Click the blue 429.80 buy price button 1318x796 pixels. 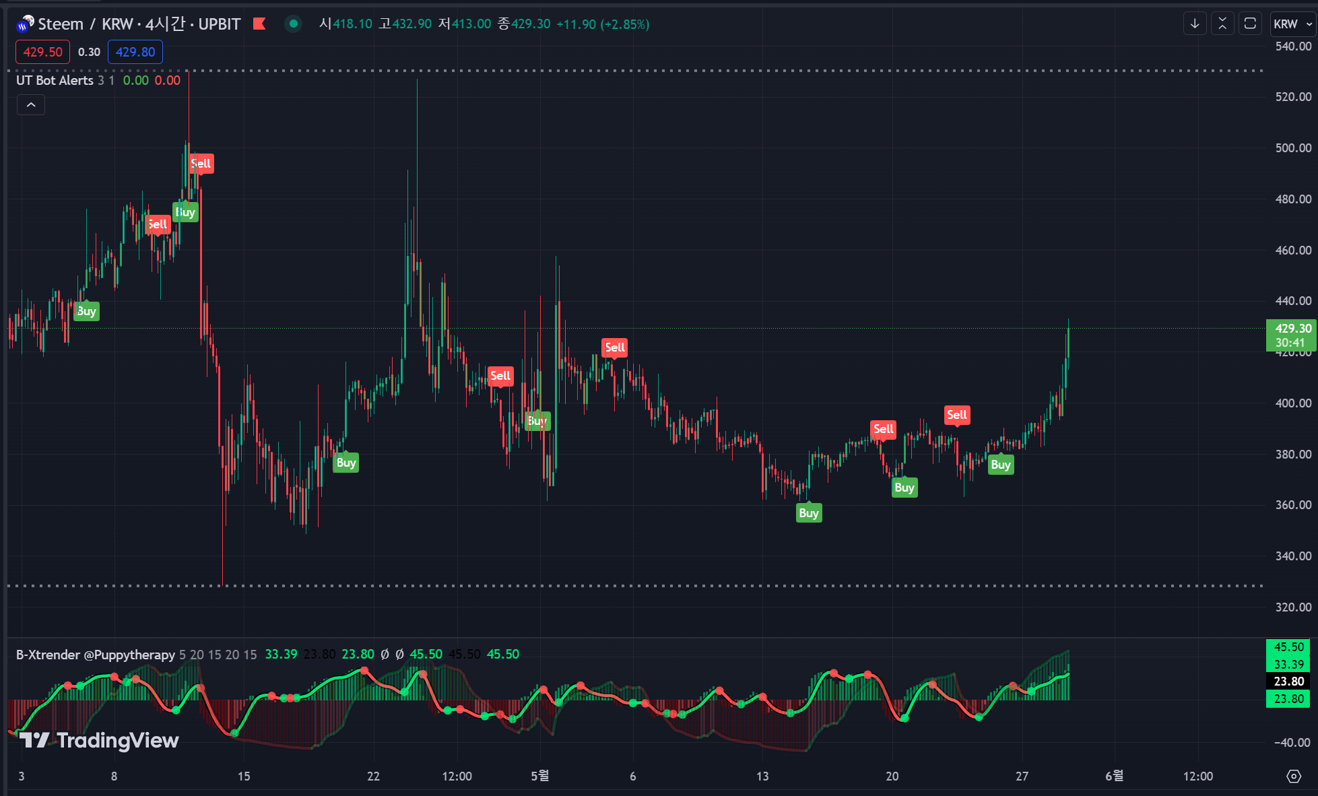135,52
